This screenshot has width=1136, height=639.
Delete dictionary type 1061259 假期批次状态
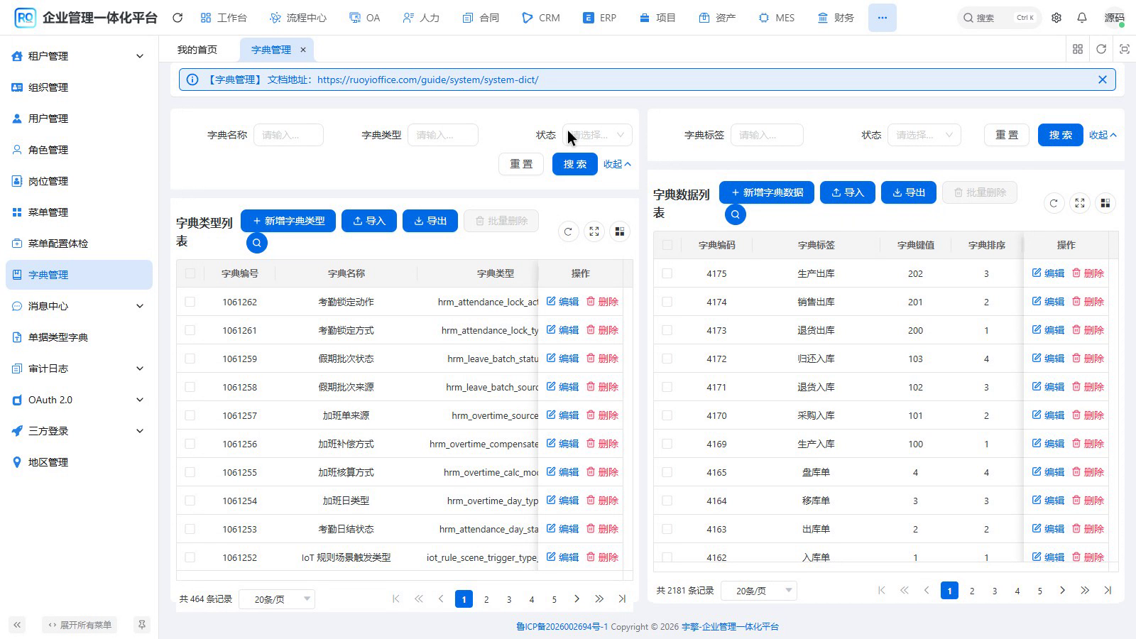tap(602, 359)
